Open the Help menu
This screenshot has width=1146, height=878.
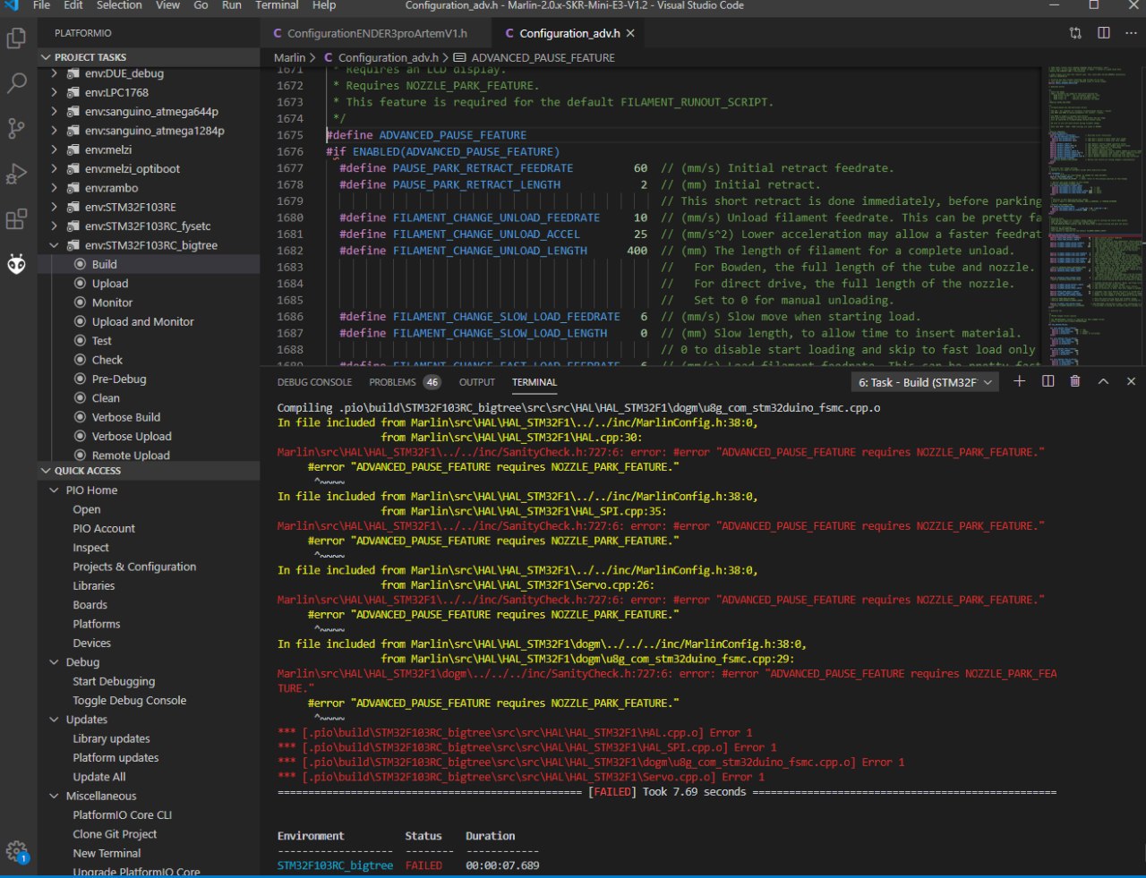pos(324,5)
